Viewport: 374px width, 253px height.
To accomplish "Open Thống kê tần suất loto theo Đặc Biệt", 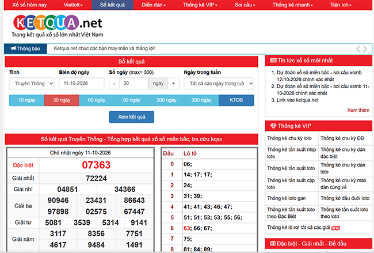I will tap(291, 213).
